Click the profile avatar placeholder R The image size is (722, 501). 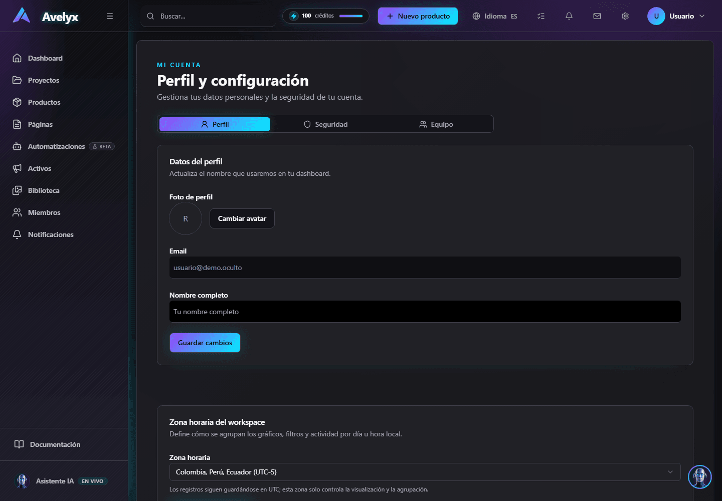[186, 218]
